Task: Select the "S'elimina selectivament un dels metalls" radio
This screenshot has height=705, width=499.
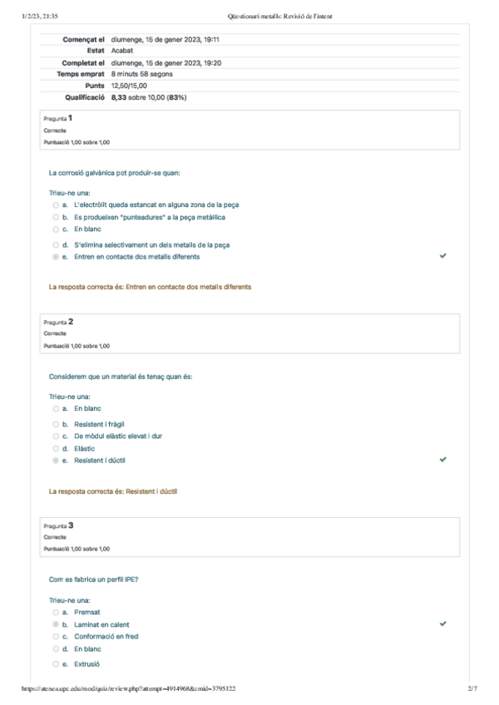Action: [56, 245]
